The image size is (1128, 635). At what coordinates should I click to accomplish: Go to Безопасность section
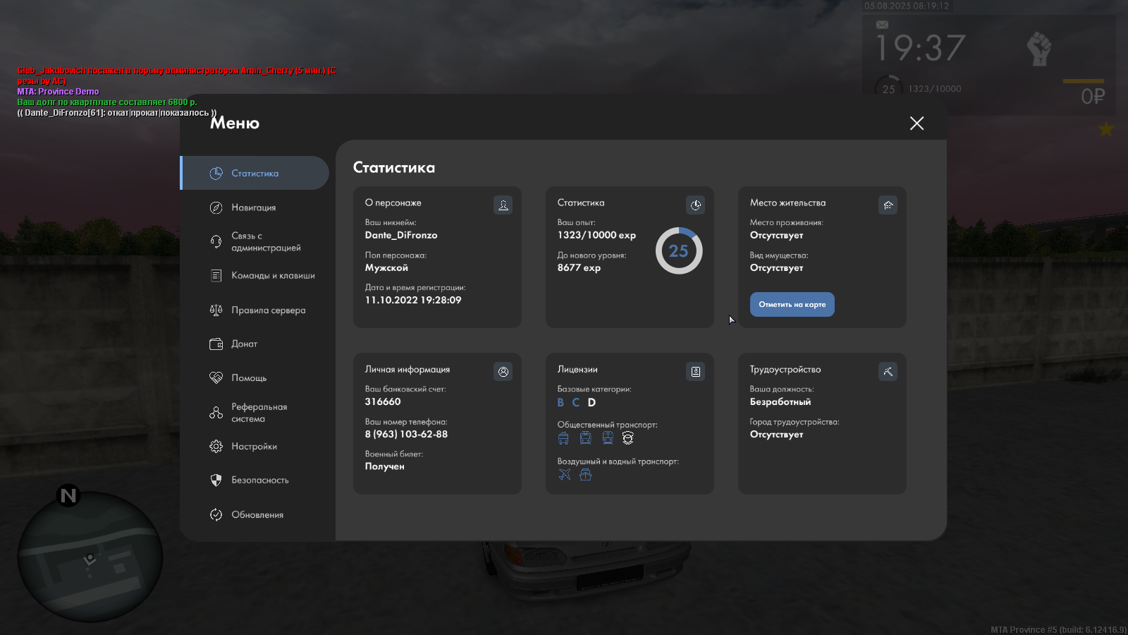(x=259, y=480)
